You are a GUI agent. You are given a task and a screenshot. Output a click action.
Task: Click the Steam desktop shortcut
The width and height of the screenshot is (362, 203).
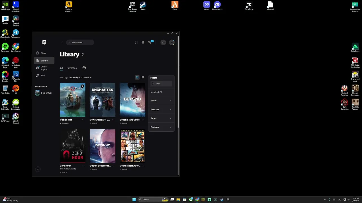pos(143,6)
